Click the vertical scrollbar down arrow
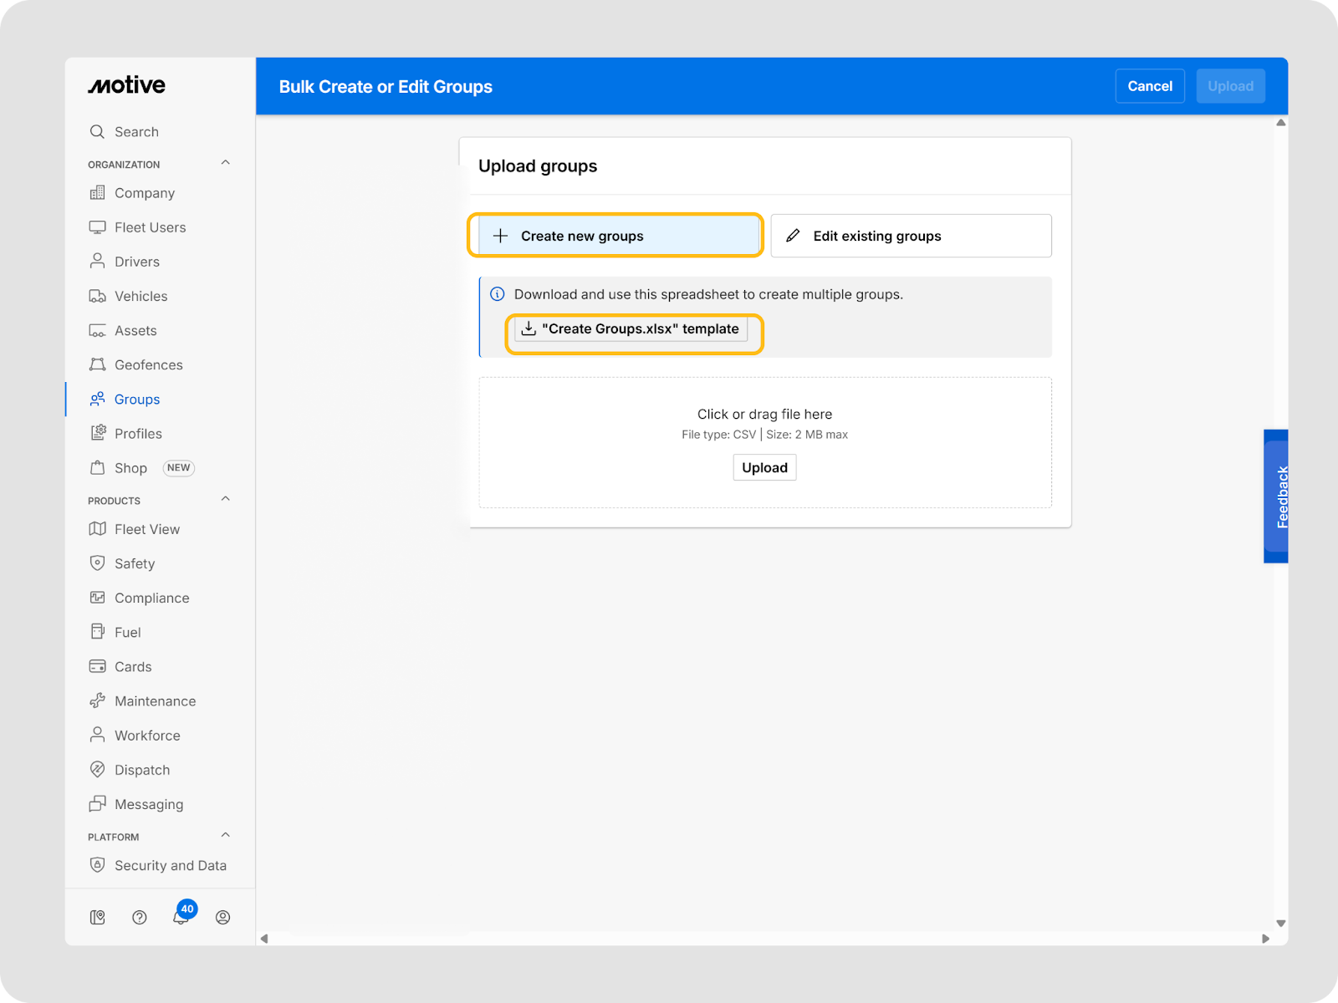The width and height of the screenshot is (1338, 1003). pyautogui.click(x=1280, y=924)
